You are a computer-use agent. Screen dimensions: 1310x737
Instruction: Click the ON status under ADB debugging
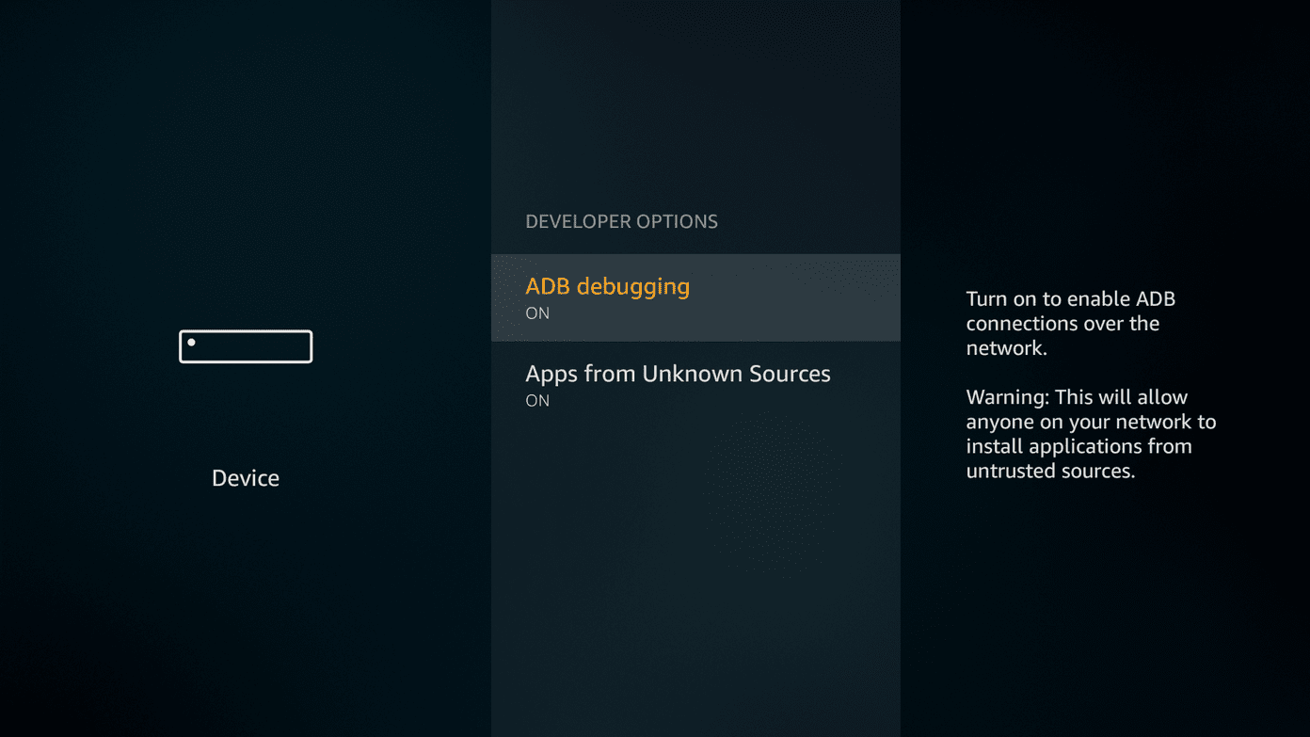(x=537, y=313)
